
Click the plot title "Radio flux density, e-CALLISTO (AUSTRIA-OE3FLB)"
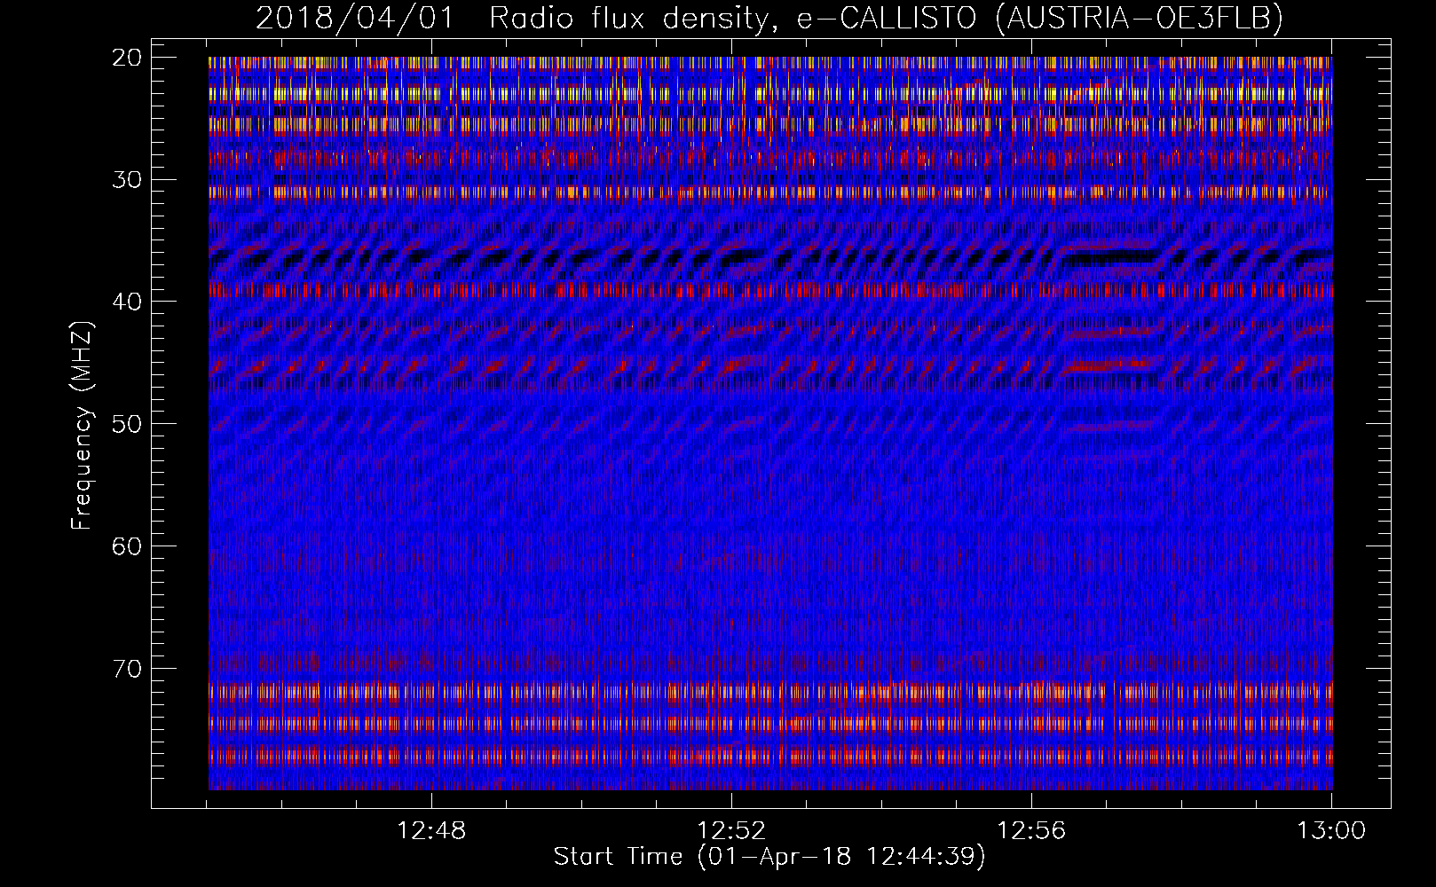click(886, 18)
